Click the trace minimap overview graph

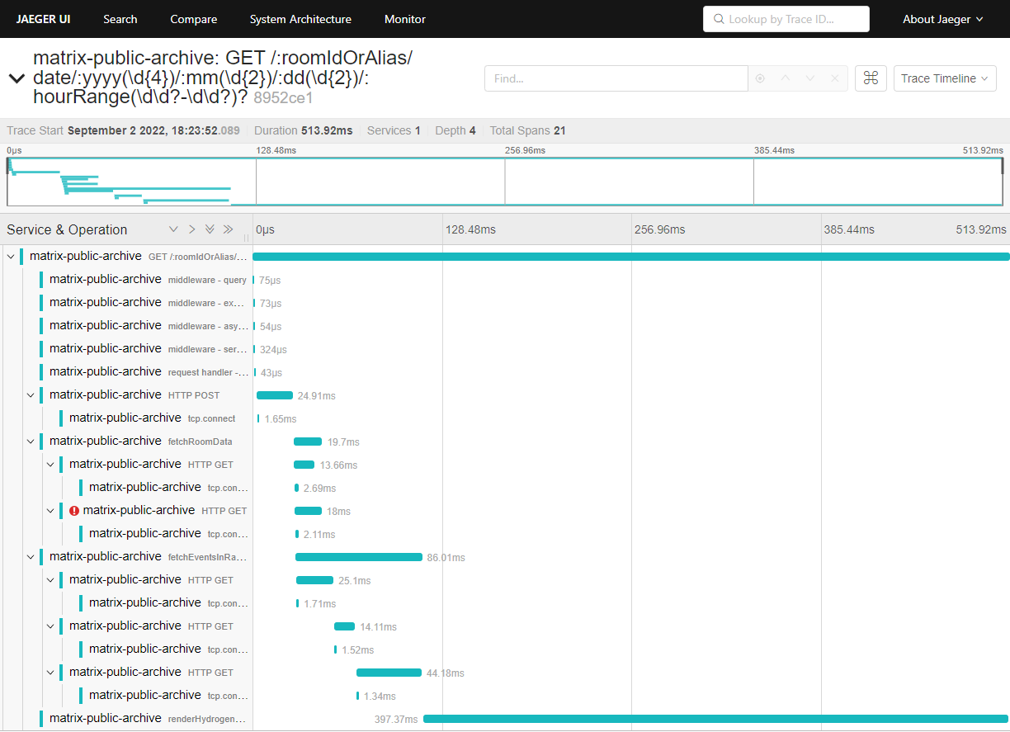tap(505, 182)
